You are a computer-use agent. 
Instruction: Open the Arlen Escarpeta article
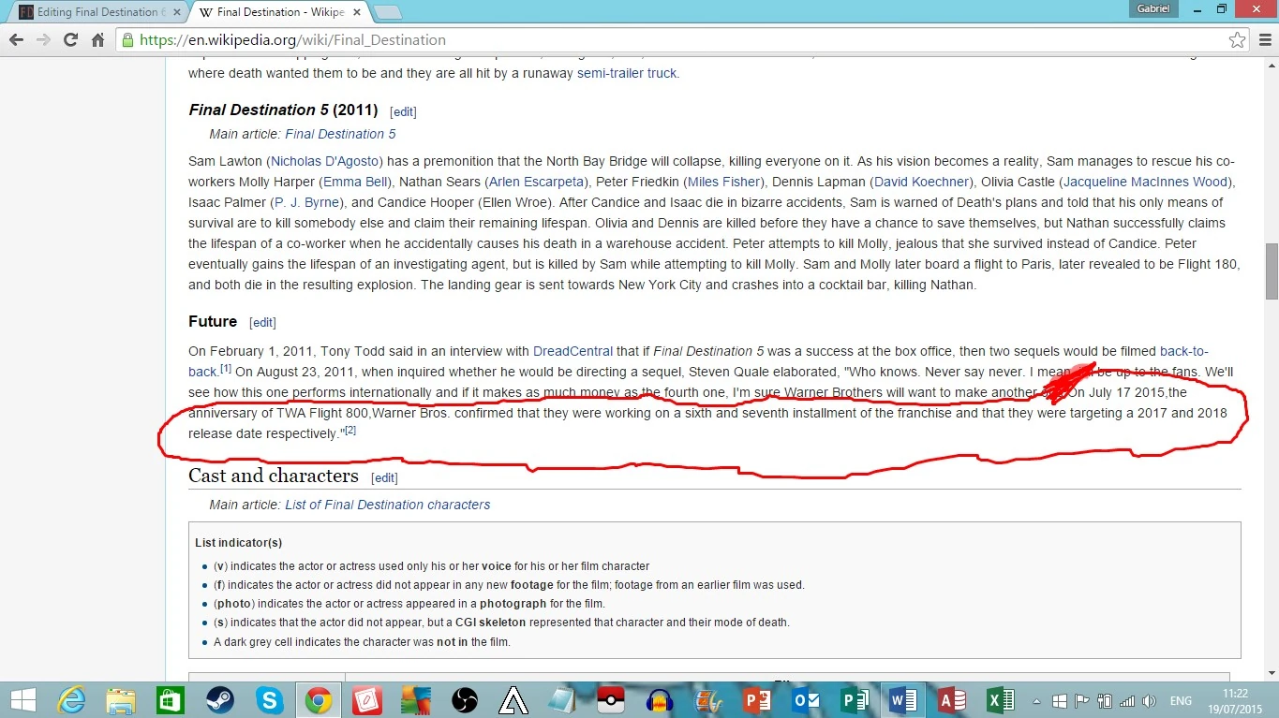(x=535, y=182)
